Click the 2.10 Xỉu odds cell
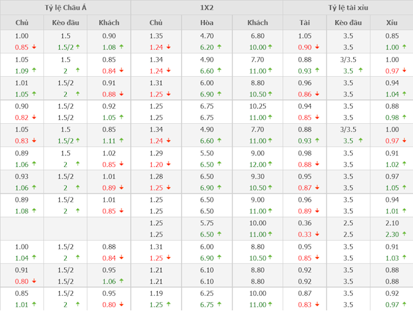413x311 pixels. pyautogui.click(x=392, y=223)
